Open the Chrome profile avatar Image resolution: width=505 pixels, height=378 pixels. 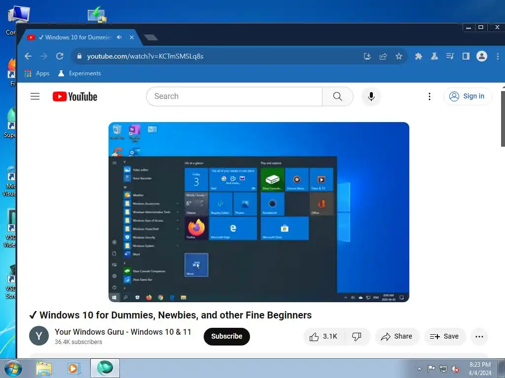tap(481, 56)
